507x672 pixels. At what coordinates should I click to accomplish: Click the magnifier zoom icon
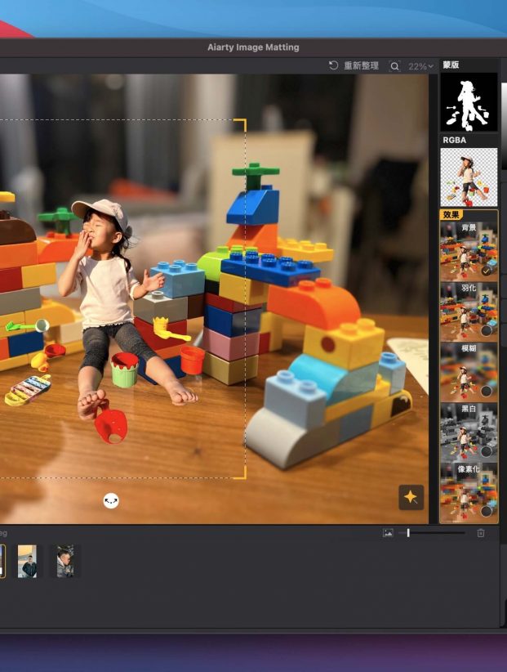click(x=395, y=66)
